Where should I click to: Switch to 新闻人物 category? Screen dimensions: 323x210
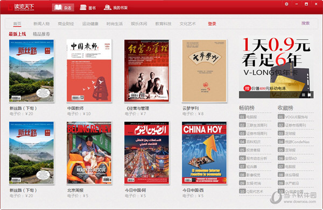click(x=41, y=24)
